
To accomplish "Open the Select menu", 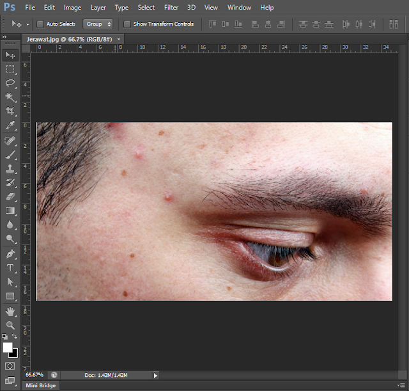I will (146, 8).
